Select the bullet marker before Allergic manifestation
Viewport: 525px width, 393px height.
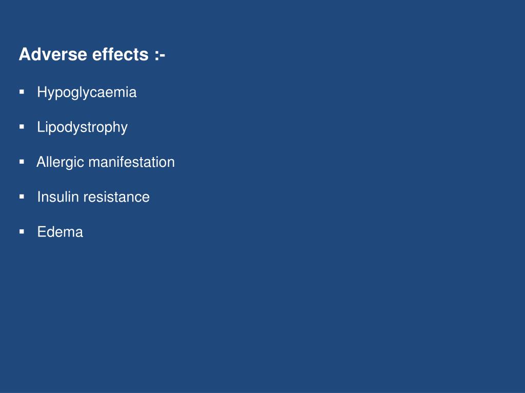[22, 162]
